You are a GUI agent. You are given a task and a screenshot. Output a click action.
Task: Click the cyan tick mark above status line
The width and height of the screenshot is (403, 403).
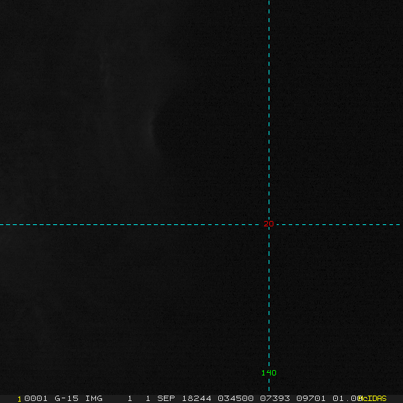tap(269, 388)
